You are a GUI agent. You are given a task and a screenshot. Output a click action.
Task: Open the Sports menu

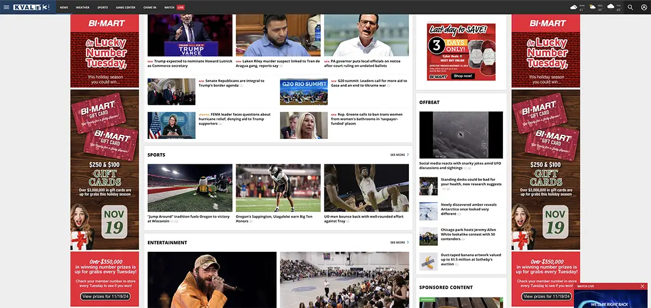pos(102,8)
